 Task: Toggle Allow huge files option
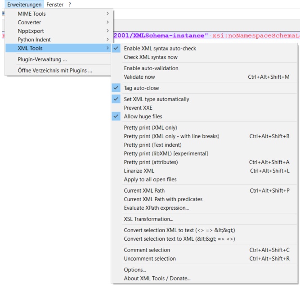click(204, 117)
